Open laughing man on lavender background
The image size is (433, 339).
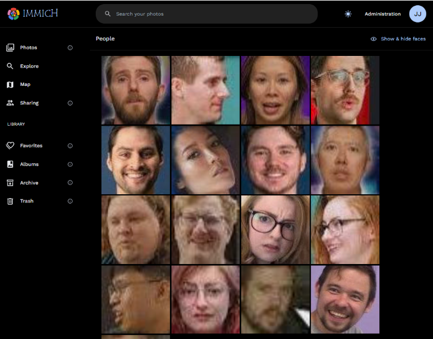[x=345, y=300]
